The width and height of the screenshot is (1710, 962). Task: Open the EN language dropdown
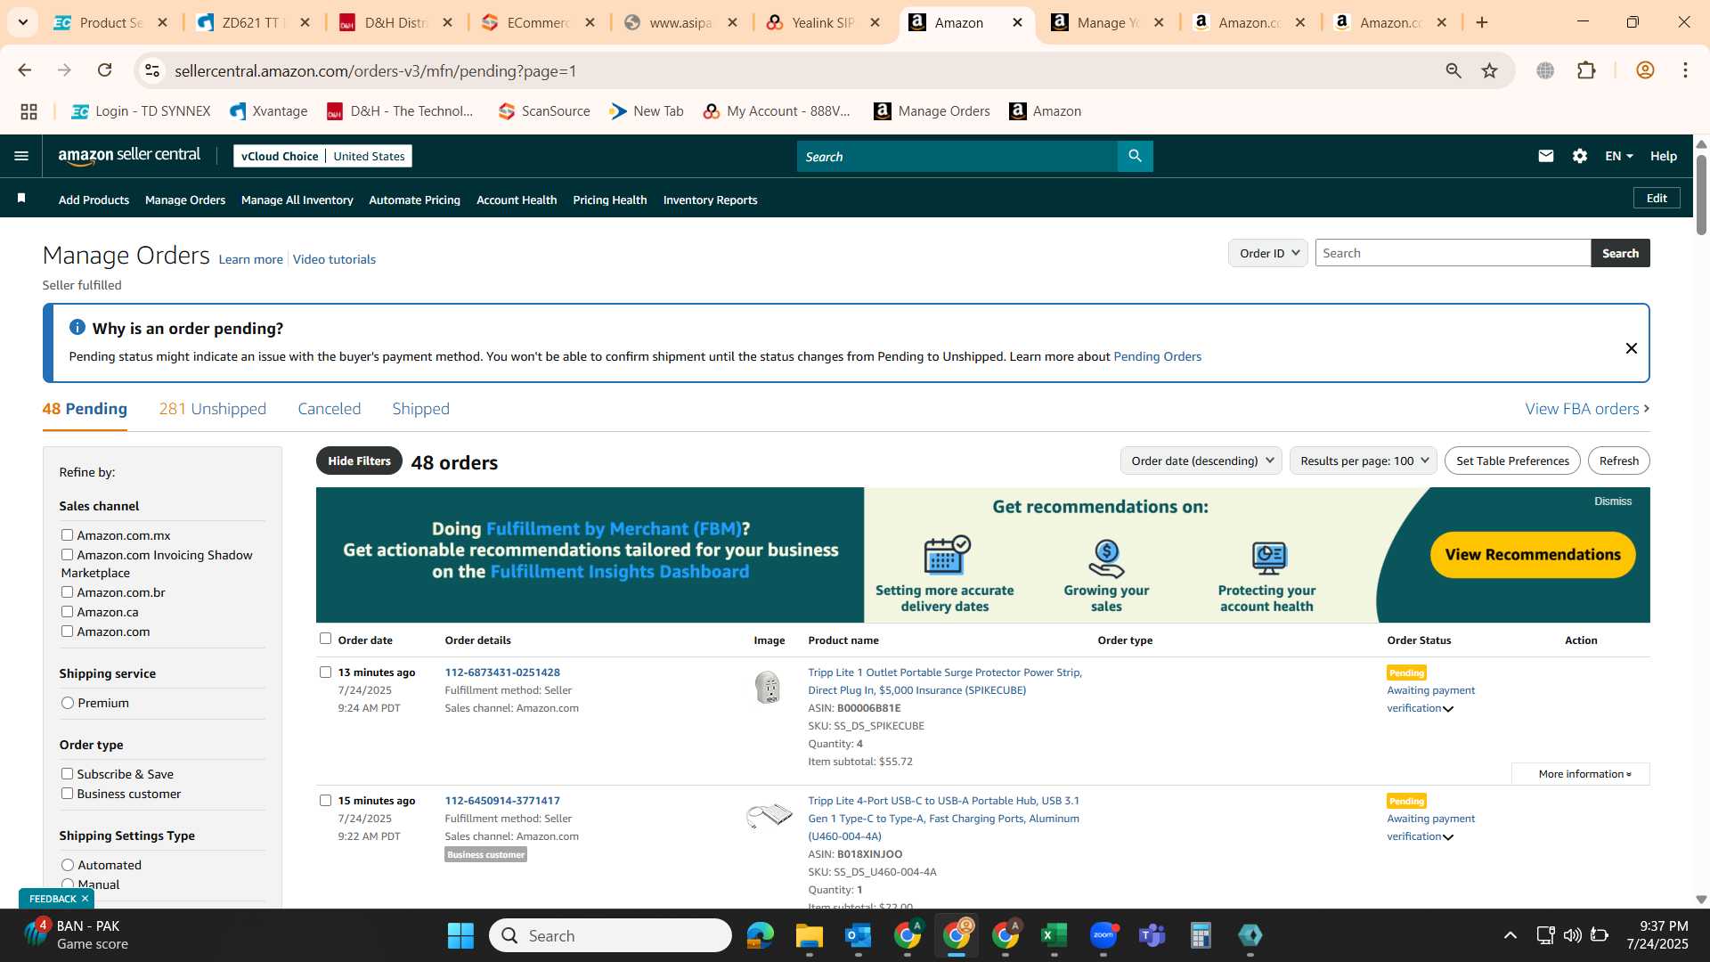point(1618,156)
